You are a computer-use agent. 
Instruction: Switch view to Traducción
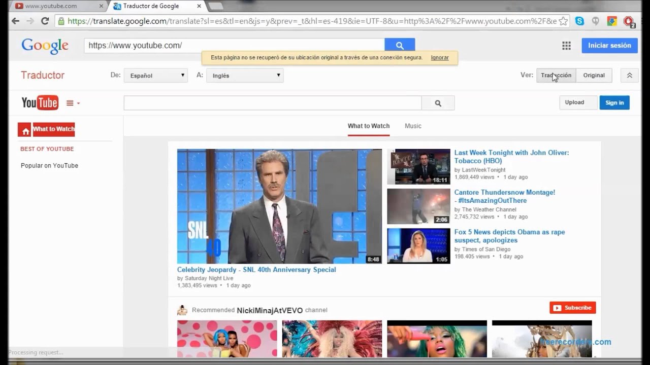pos(556,75)
